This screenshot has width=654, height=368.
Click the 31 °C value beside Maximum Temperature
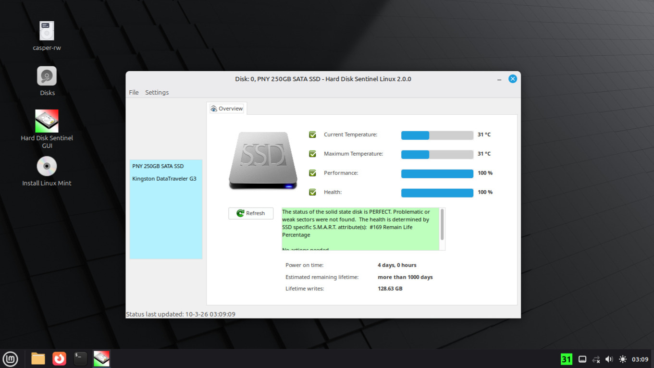point(484,154)
